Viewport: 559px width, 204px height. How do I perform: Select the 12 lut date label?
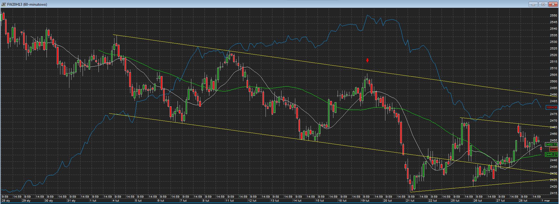252,201
